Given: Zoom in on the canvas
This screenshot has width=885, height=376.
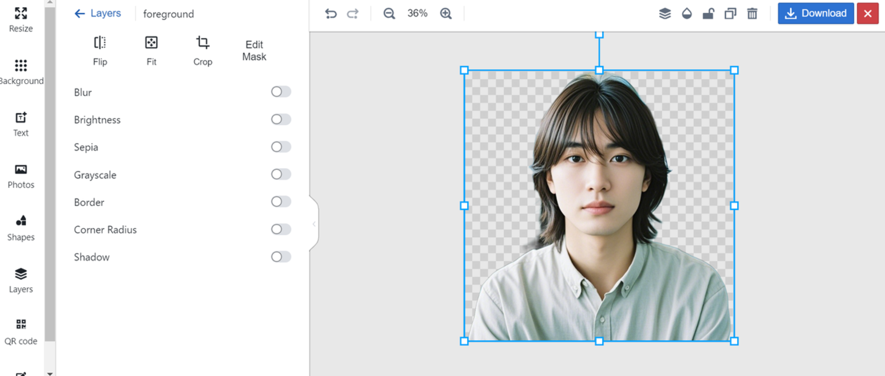Looking at the screenshot, I should click(446, 13).
